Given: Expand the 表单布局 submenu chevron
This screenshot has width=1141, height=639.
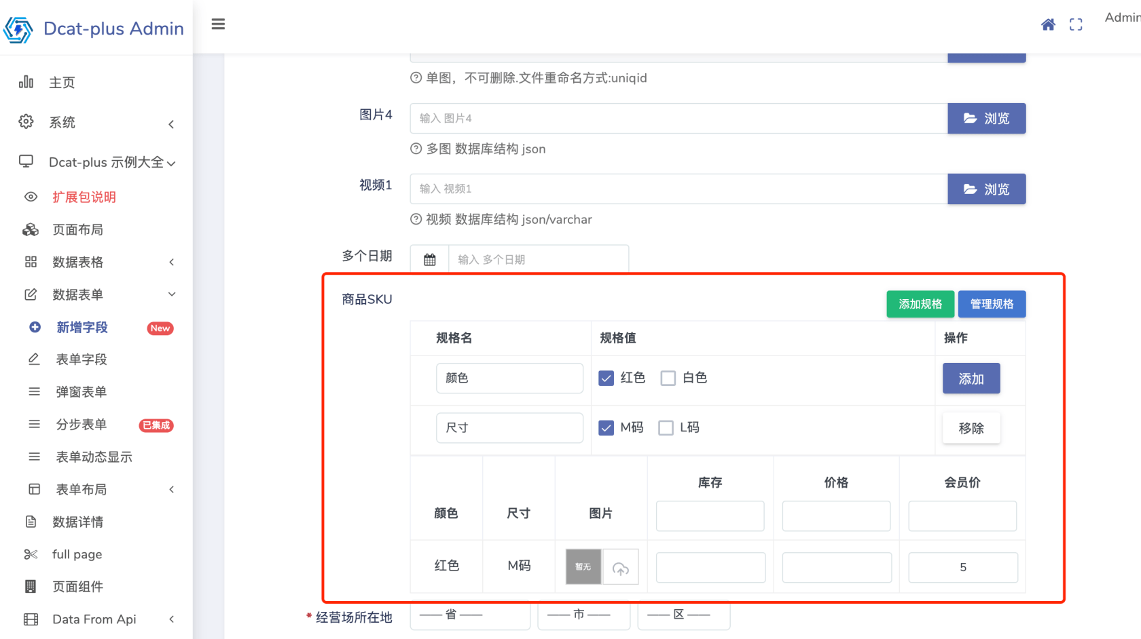Looking at the screenshot, I should click(171, 489).
